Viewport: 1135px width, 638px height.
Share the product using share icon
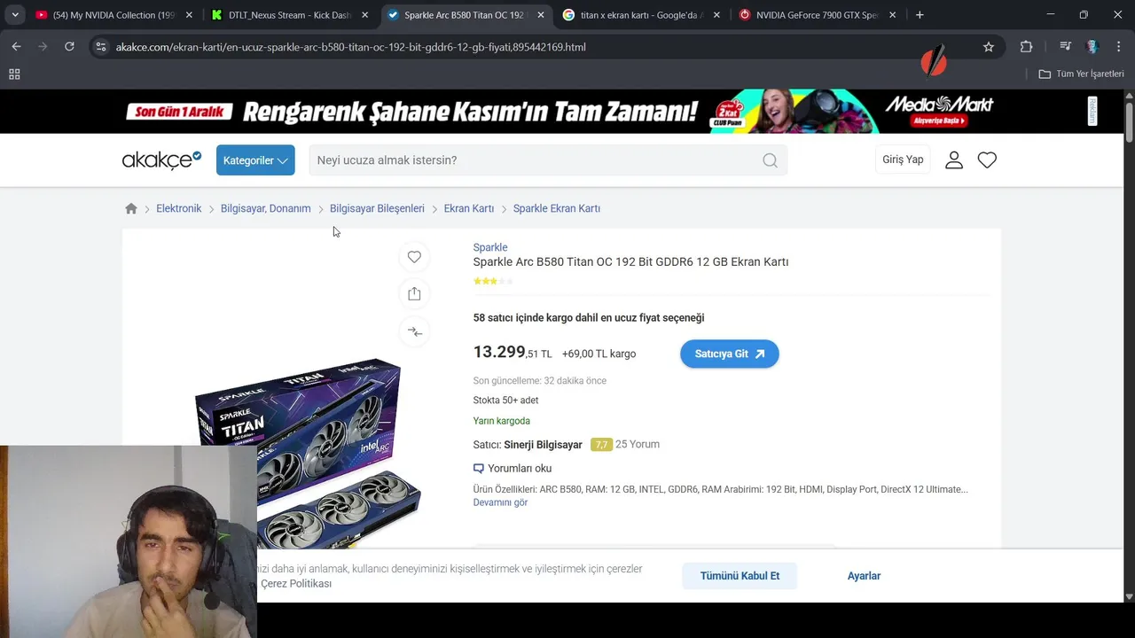tap(414, 294)
